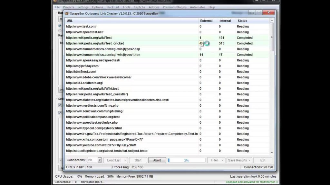Click the 3% progress bar
The image size is (330, 185).
[x=187, y=160]
